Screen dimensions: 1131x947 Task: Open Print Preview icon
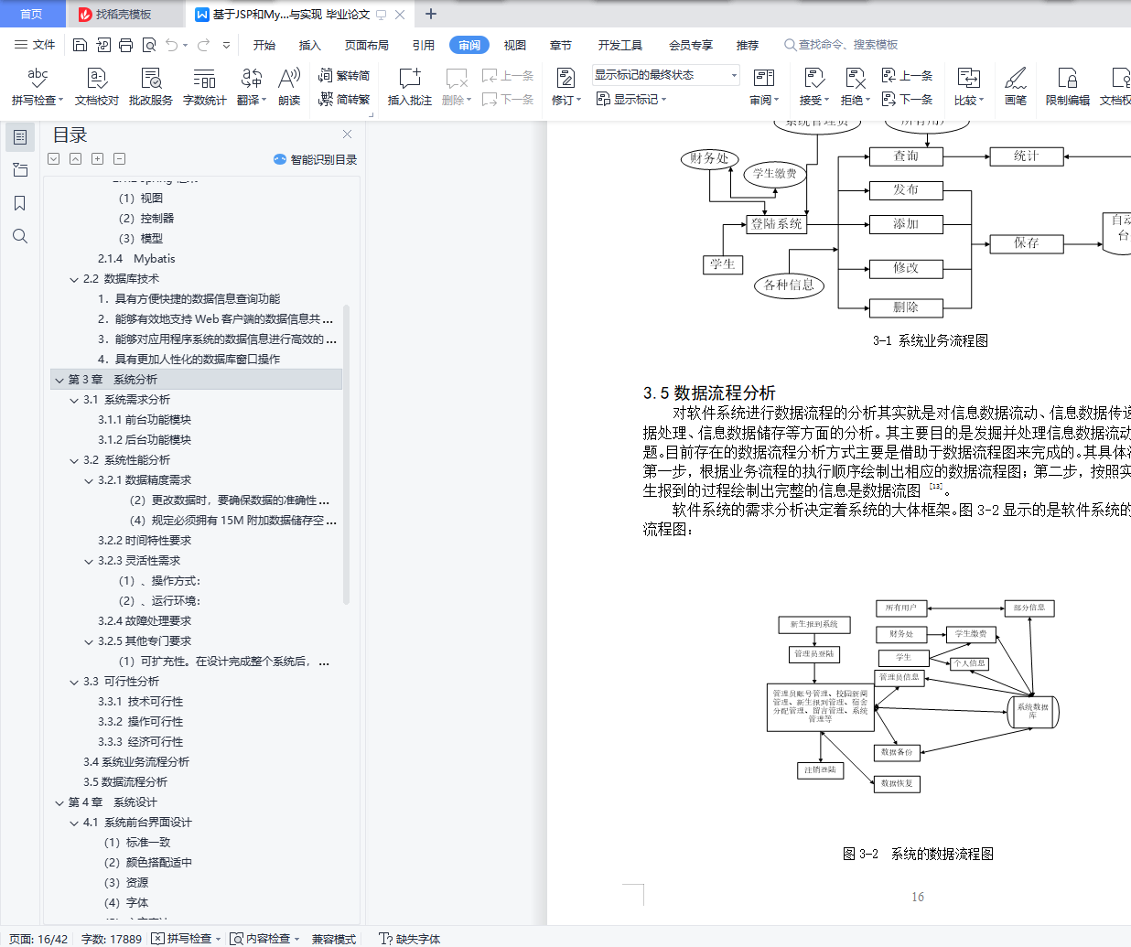[x=148, y=45]
